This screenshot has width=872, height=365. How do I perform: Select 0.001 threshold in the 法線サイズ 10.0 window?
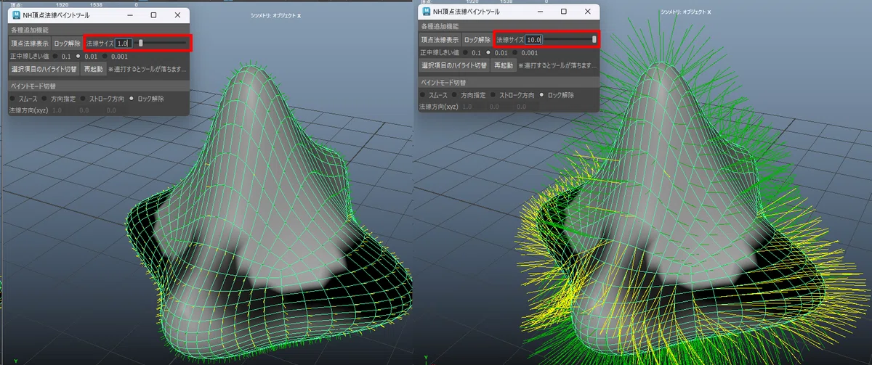[525, 53]
